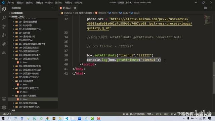Viewport: 215px width, 121px height.
Task: Open the Accounts icon in activity bar
Action: coord(4,99)
